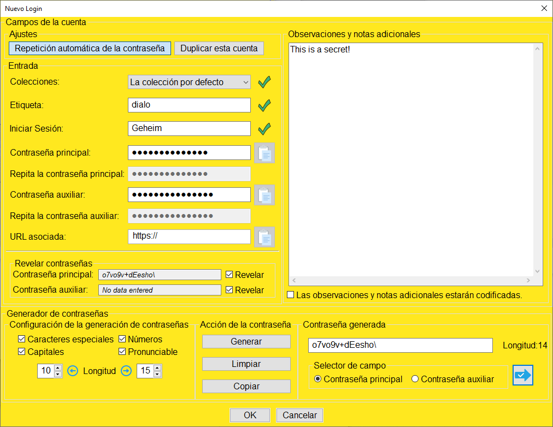This screenshot has height=427, width=553.
Task: Disable the Caracteres especiales checkbox
Action: (22, 339)
